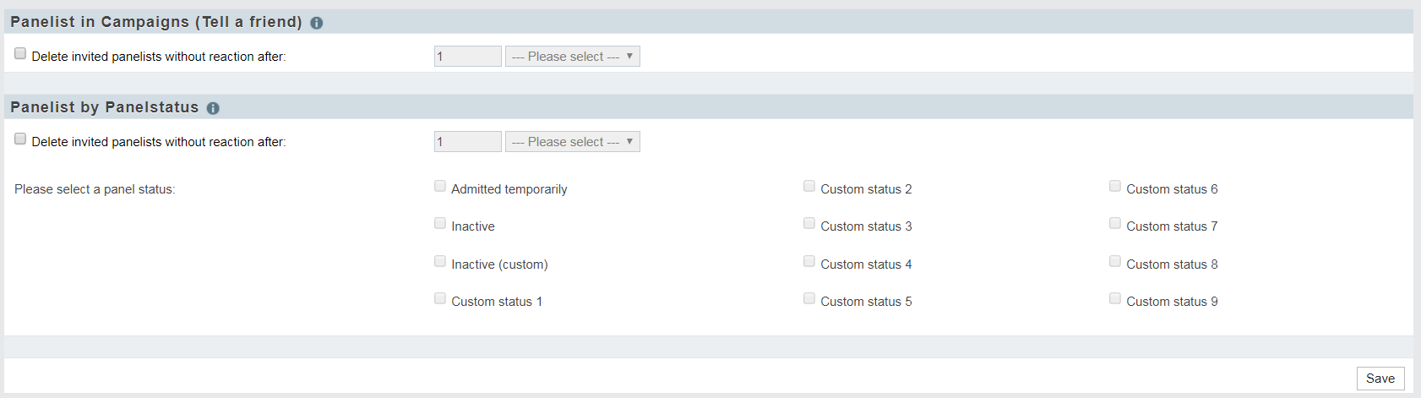
Task: Open info icon beside Panelist by Panelstatus heading
Action: pos(213,108)
